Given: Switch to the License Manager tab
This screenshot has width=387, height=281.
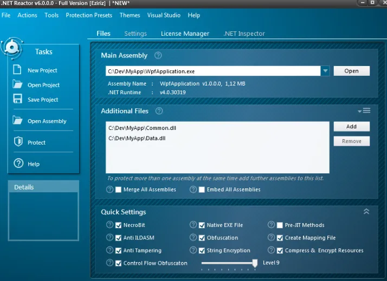Looking at the screenshot, I should (185, 34).
